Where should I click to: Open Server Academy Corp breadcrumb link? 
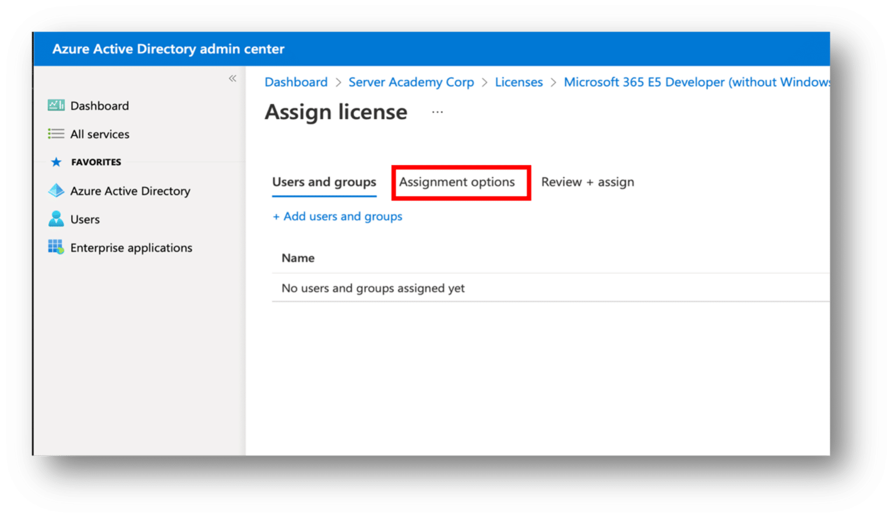pyautogui.click(x=411, y=82)
